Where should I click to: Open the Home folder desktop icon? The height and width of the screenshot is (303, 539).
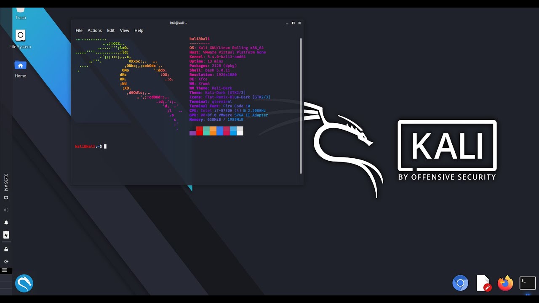coord(20,69)
